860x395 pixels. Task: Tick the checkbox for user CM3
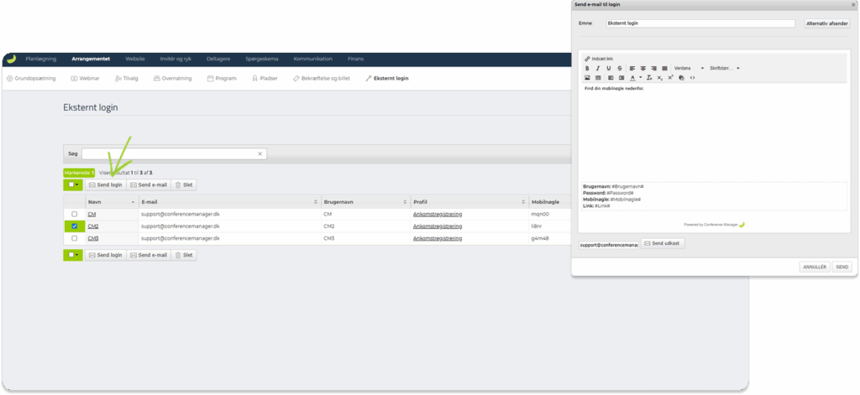pyautogui.click(x=75, y=238)
